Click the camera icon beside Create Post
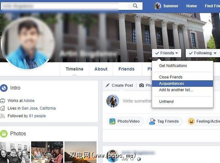This screenshot has width=220, height=163. tap(142, 85)
